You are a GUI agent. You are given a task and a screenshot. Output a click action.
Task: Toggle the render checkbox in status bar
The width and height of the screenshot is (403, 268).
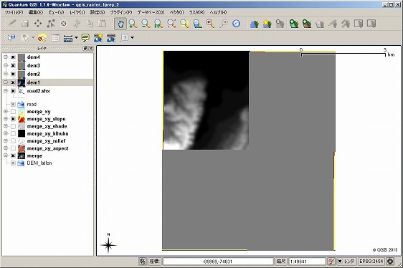[340, 262]
